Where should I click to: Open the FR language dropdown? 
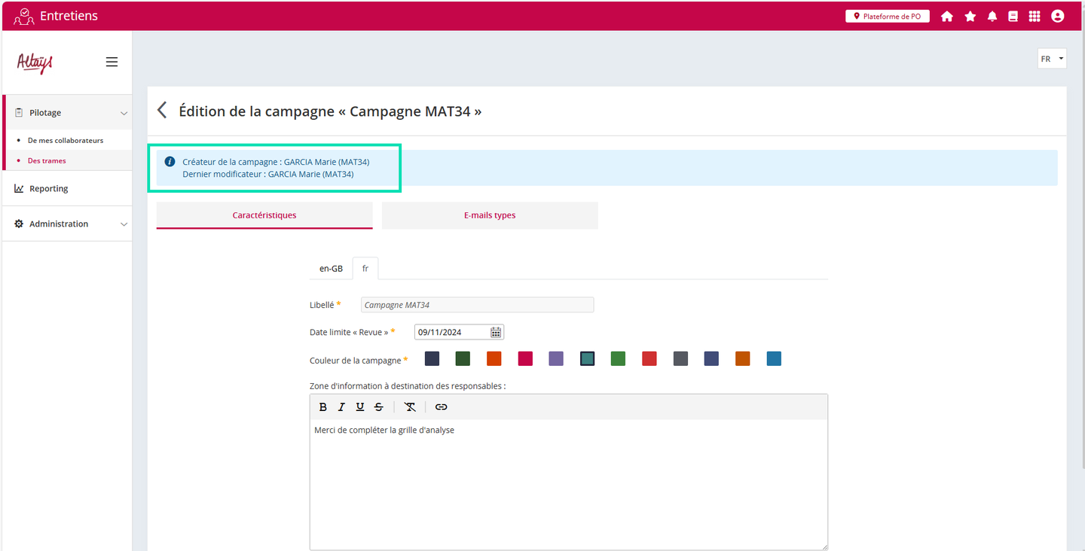[1051, 59]
